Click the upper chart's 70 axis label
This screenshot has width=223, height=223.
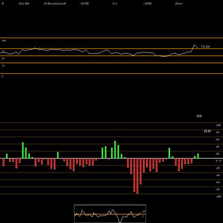[3, 51]
